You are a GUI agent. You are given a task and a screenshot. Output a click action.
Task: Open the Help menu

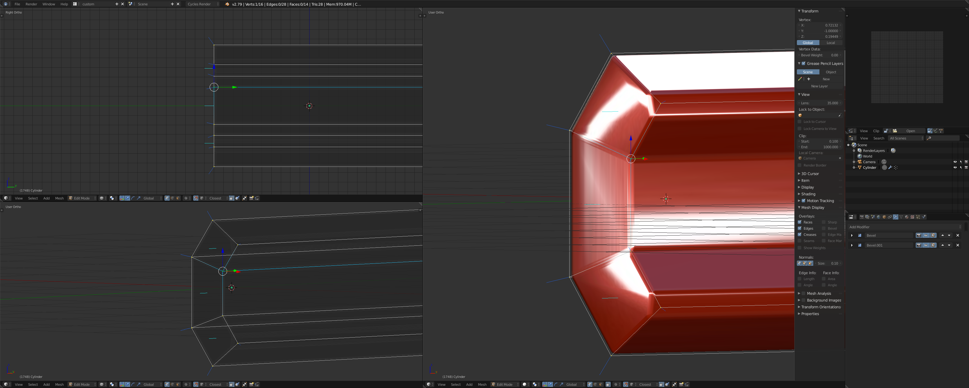pos(64,4)
